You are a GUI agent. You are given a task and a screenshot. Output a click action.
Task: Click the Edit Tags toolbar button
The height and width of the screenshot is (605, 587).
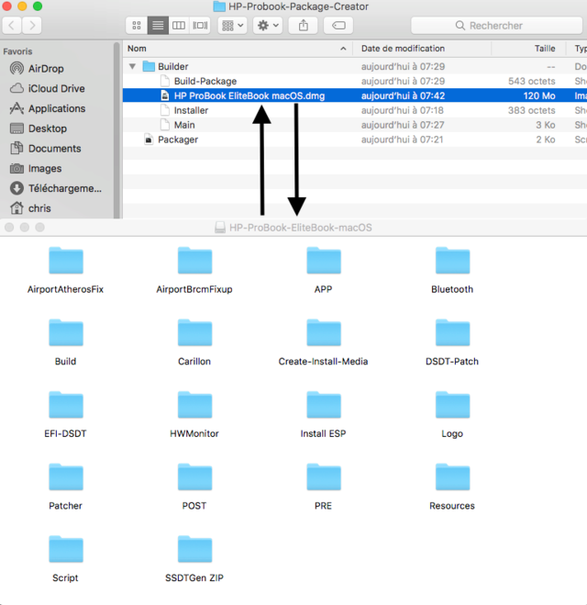click(x=338, y=26)
